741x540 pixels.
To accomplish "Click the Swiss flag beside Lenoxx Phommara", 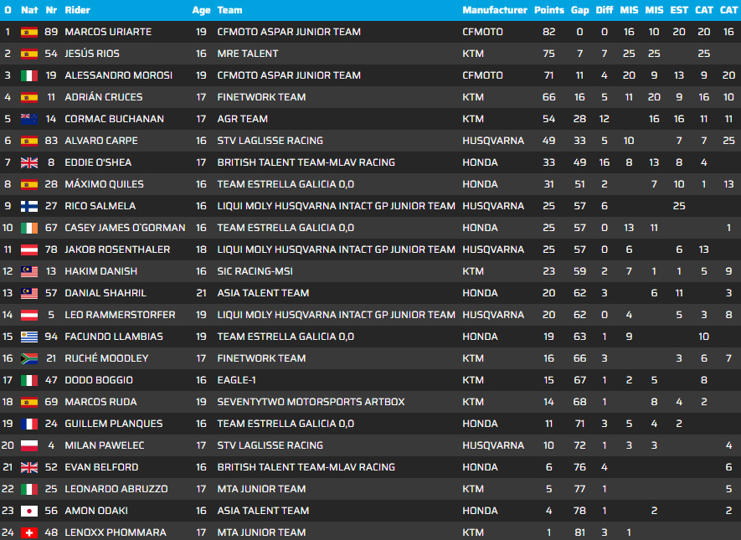I will [29, 532].
